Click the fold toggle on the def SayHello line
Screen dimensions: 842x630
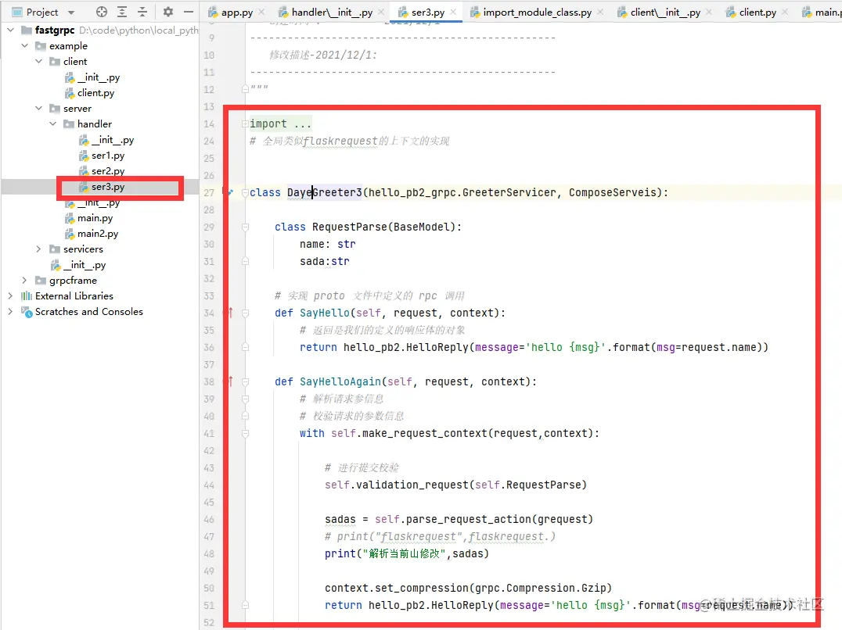[245, 313]
